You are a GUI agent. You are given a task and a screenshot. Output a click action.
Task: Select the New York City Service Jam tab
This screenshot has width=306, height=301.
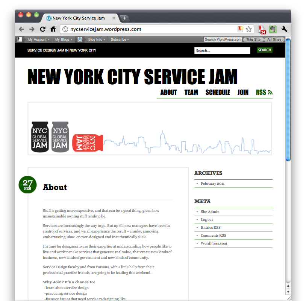pyautogui.click(x=79, y=18)
